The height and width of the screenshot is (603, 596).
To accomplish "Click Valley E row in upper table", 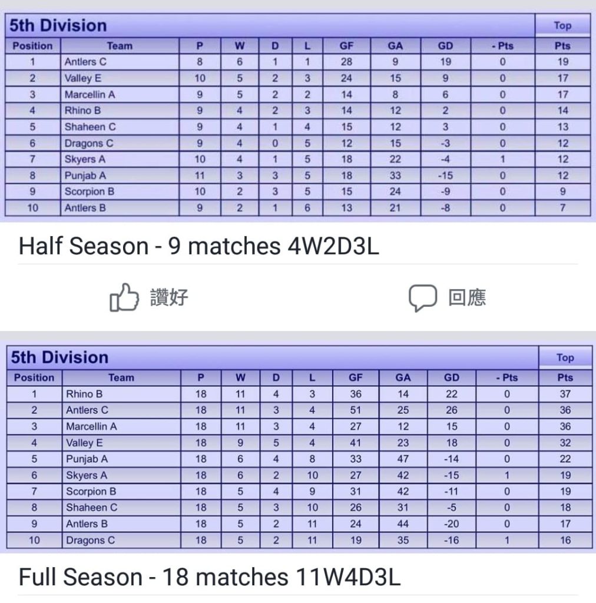I will 298,78.
